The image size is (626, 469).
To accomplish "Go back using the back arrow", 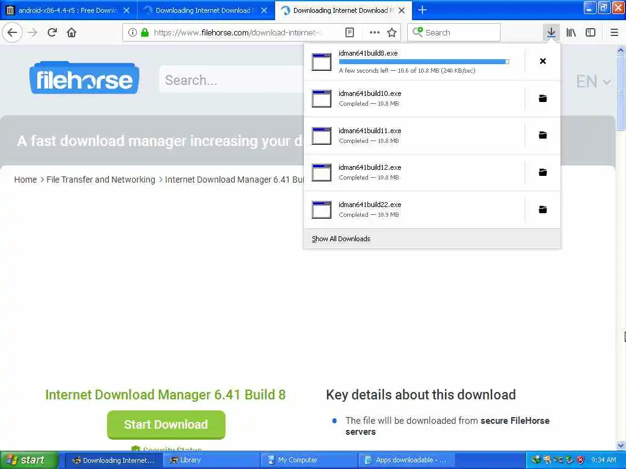I will pos(12,32).
